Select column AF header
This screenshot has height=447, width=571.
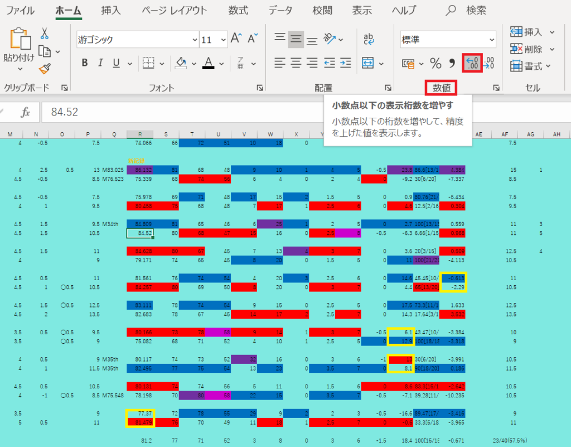[x=504, y=134]
